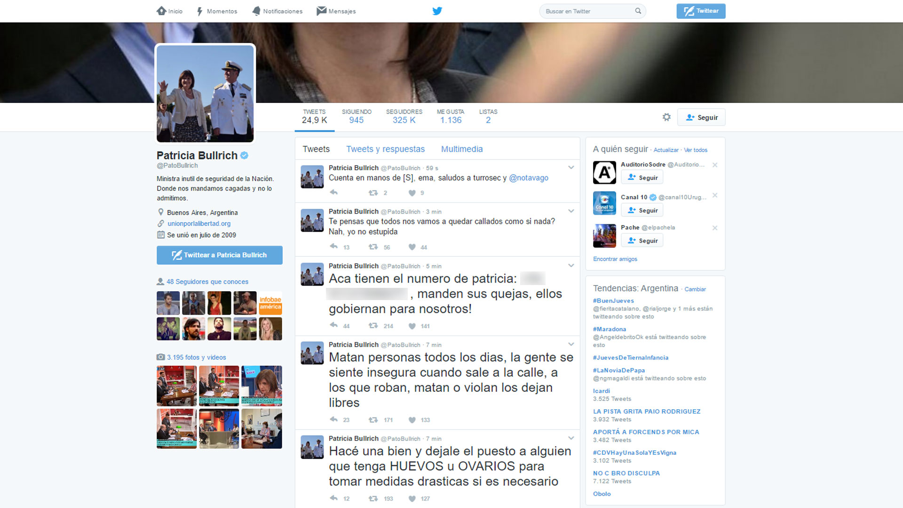Click the Twitter bird logo
The width and height of the screenshot is (903, 508).
[437, 11]
